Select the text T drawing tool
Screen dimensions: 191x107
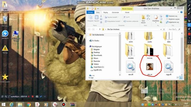tap(189, 25)
